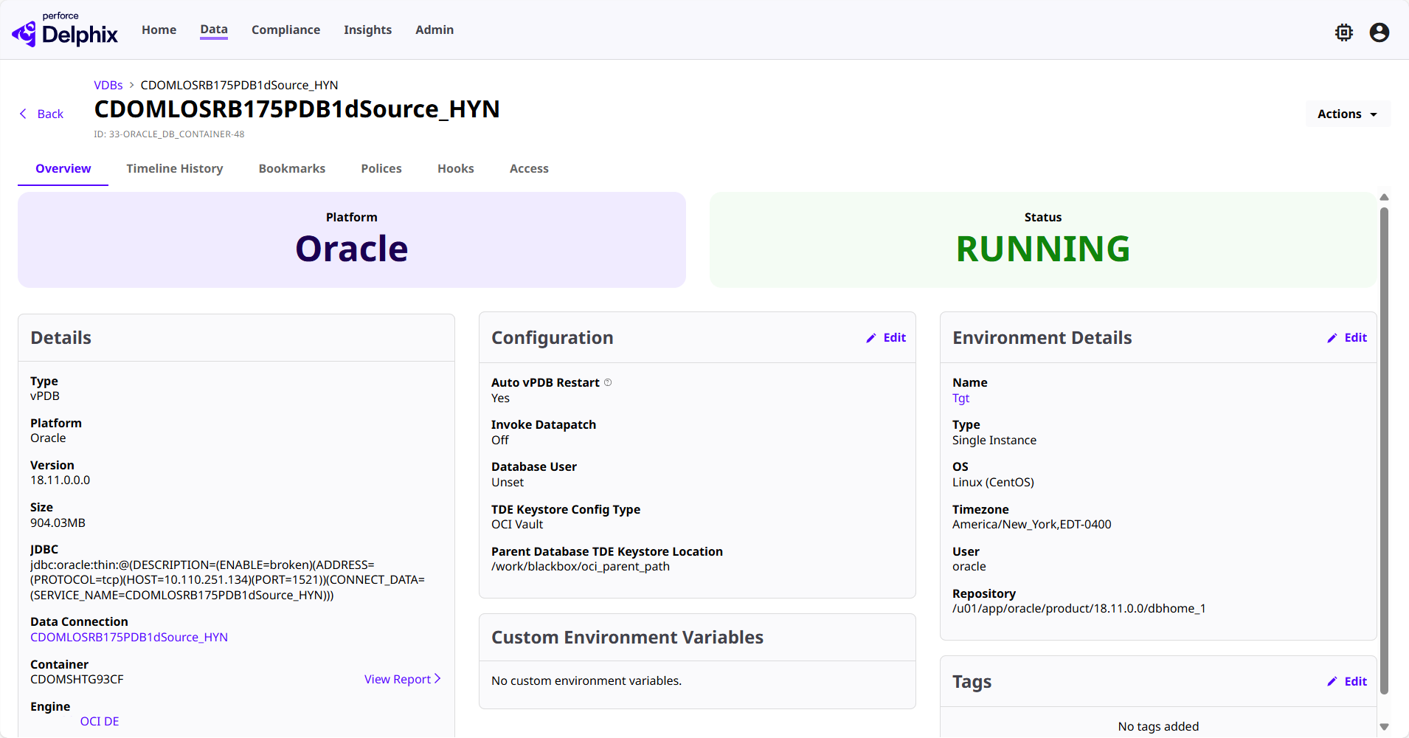This screenshot has height=738, width=1409.
Task: Open the Admin menu
Action: click(x=435, y=30)
